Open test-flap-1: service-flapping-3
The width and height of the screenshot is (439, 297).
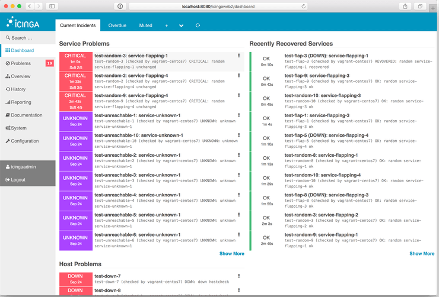(x=317, y=115)
